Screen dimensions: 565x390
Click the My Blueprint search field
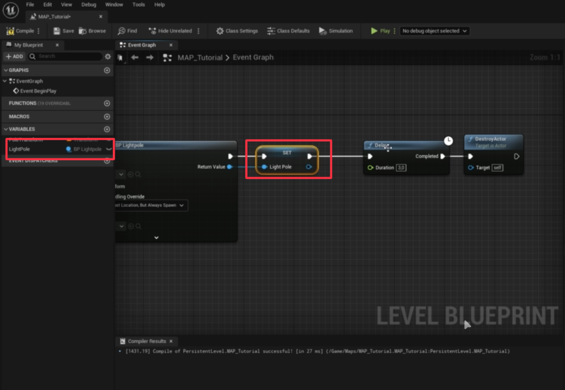pyautogui.click(x=66, y=56)
